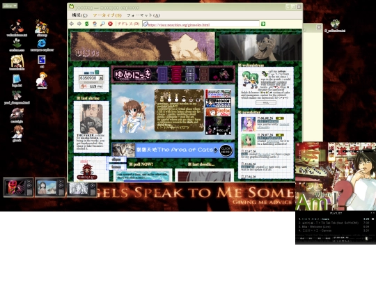The height and width of the screenshot is (282, 376).
Task: Open the blue square program desktop icon
Action: tap(42, 60)
